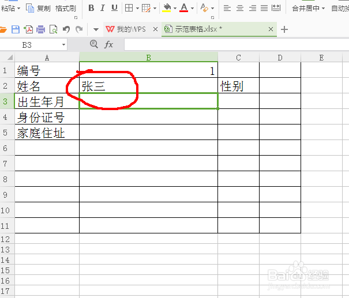The height and width of the screenshot is (298, 349).
Task: Click distributed alignment icon
Action: tap(276, 8)
